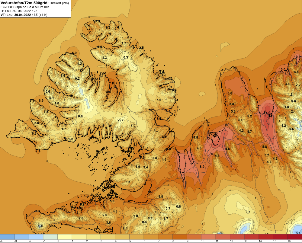302x243 pixels.
Task: Select the 1.0 temperature reading
Action: [57, 103]
